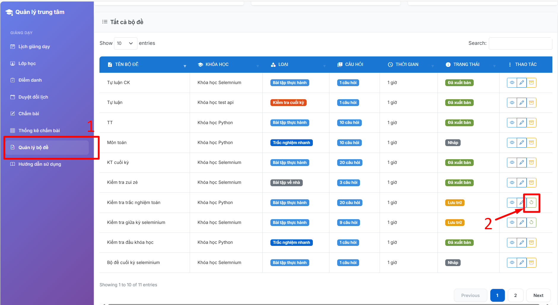Open Lịch giảng dạy in sidebar
Image resolution: width=558 pixels, height=305 pixels.
pyautogui.click(x=34, y=47)
